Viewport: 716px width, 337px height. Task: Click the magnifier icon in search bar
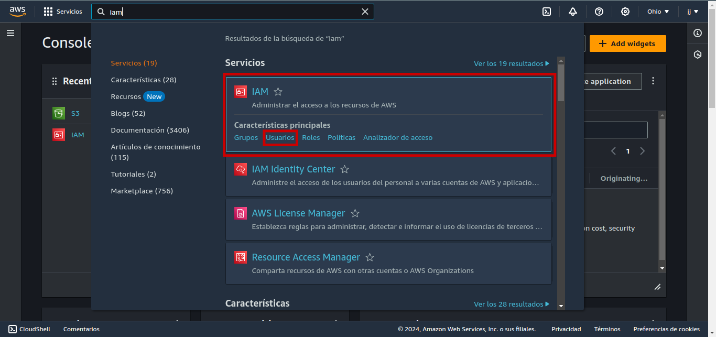point(101,12)
